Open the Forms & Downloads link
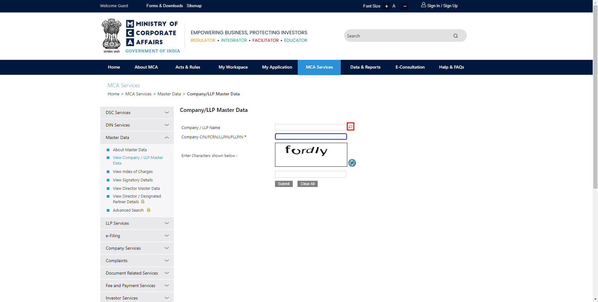This screenshot has width=598, height=302. (x=164, y=6)
